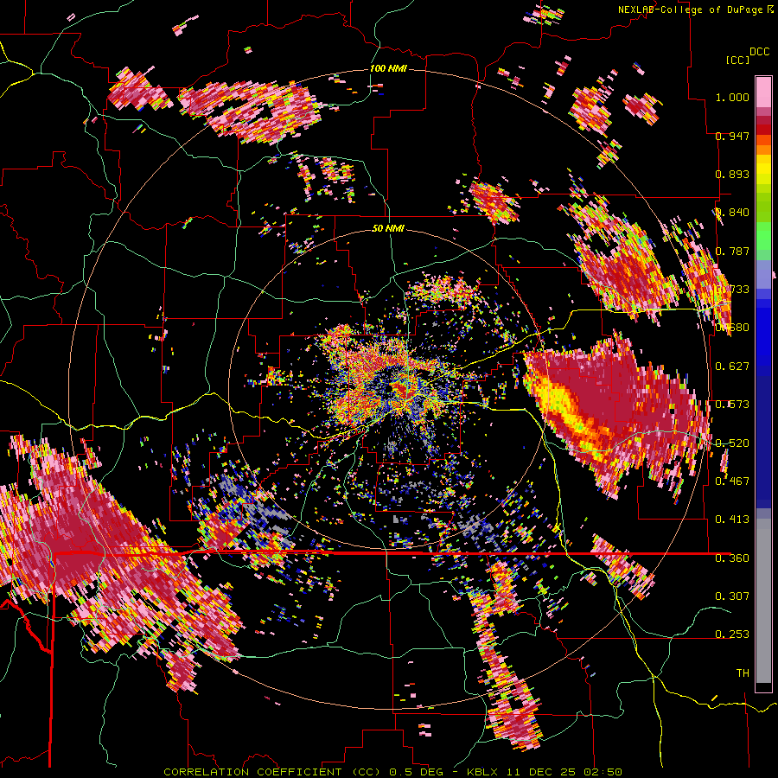This screenshot has height=778, width=778.
Task: Click the [CC] units label
Action: coord(737,60)
